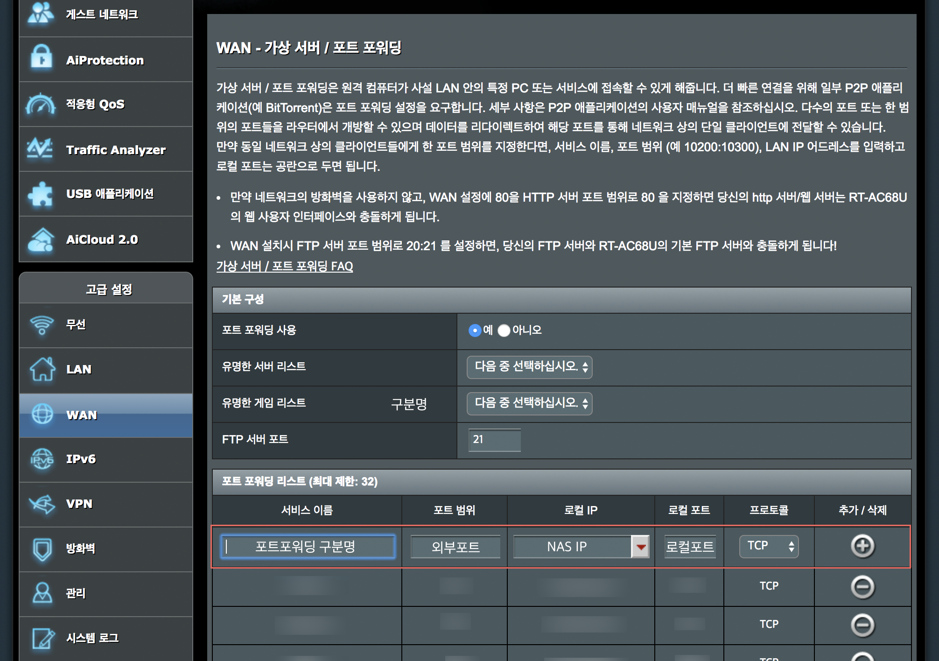Screen dimensions: 939x661
Task: Go to LAN settings page
Action: click(x=106, y=370)
